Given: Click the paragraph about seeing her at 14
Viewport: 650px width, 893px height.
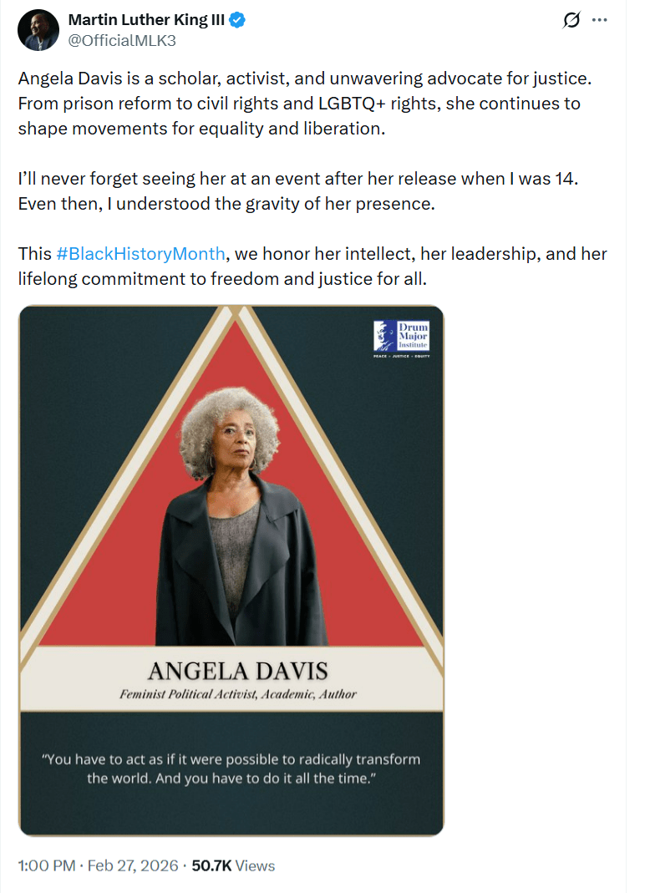Looking at the screenshot, I should (298, 191).
